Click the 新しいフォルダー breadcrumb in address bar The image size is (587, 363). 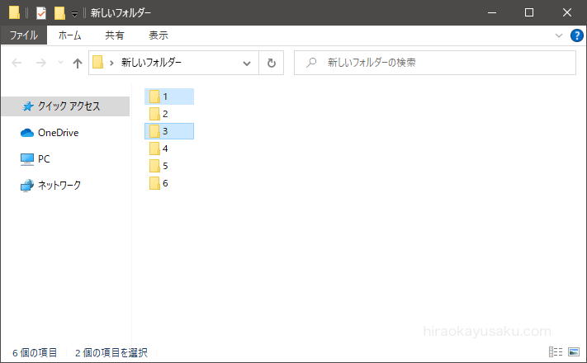click(x=151, y=63)
